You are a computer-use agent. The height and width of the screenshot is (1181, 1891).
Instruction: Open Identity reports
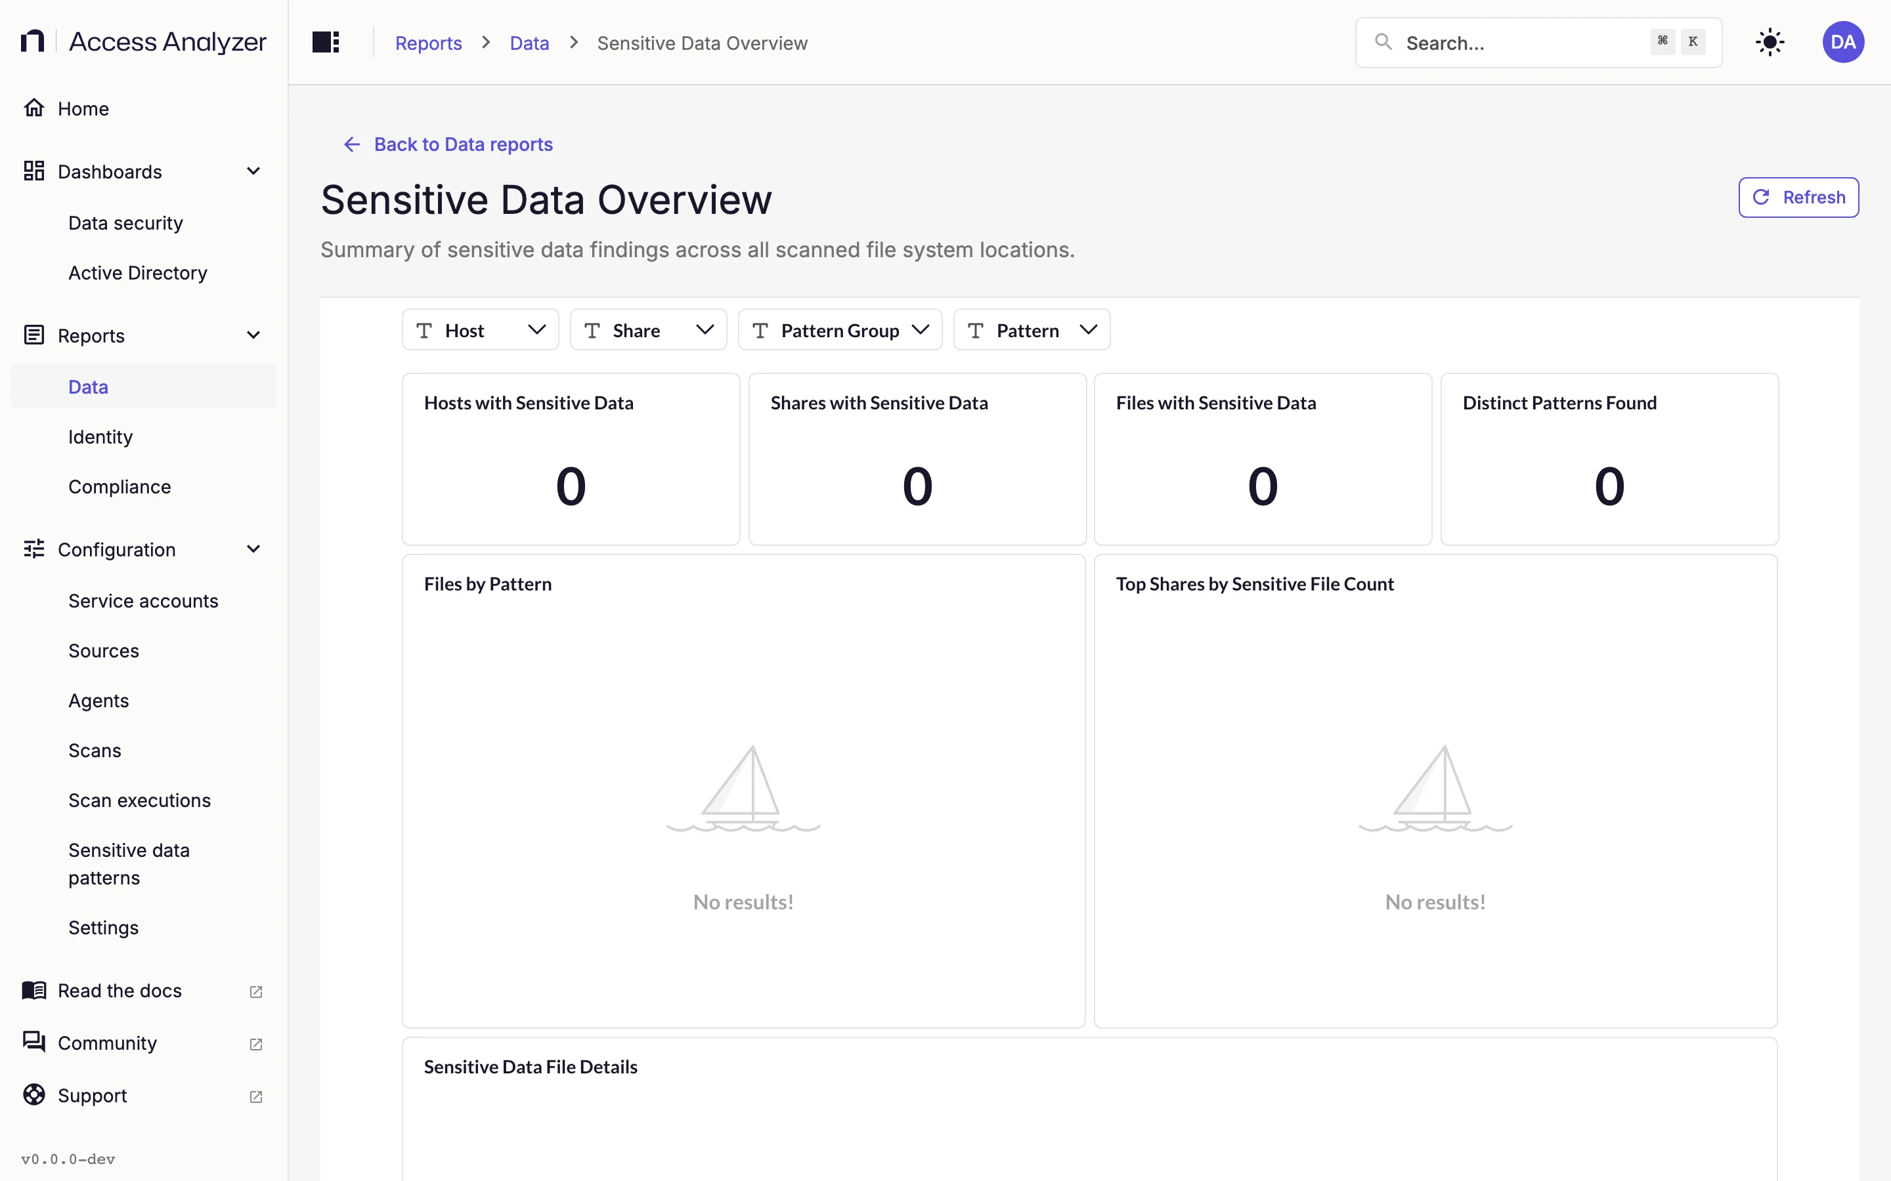(x=144, y=436)
